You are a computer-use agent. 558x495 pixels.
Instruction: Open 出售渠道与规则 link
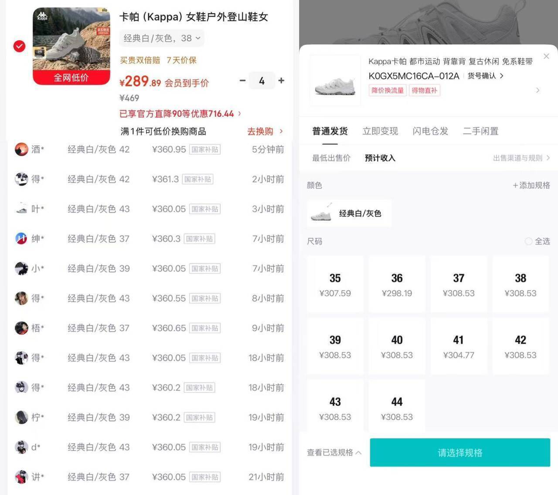(x=521, y=158)
